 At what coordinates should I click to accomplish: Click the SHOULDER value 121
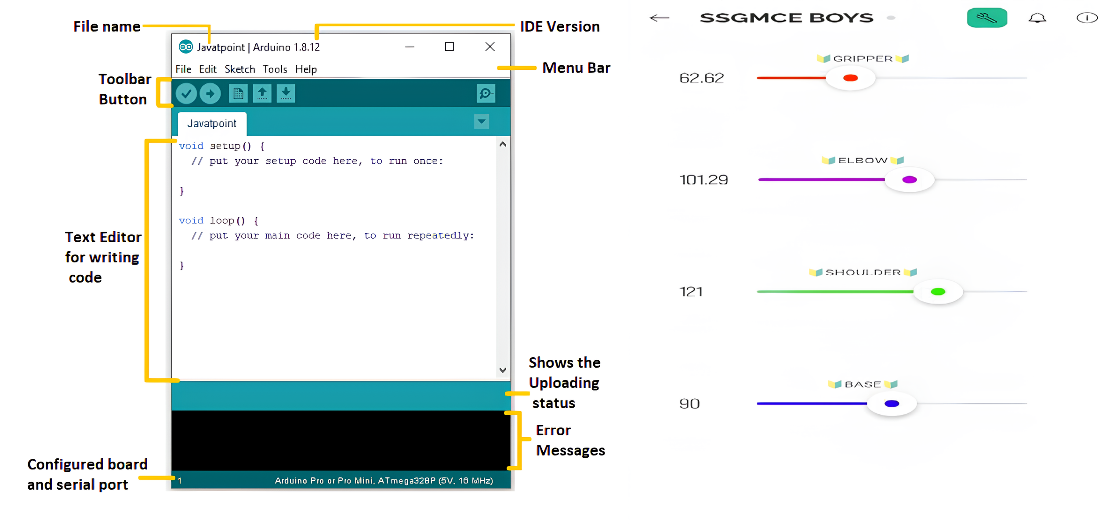coord(691,292)
